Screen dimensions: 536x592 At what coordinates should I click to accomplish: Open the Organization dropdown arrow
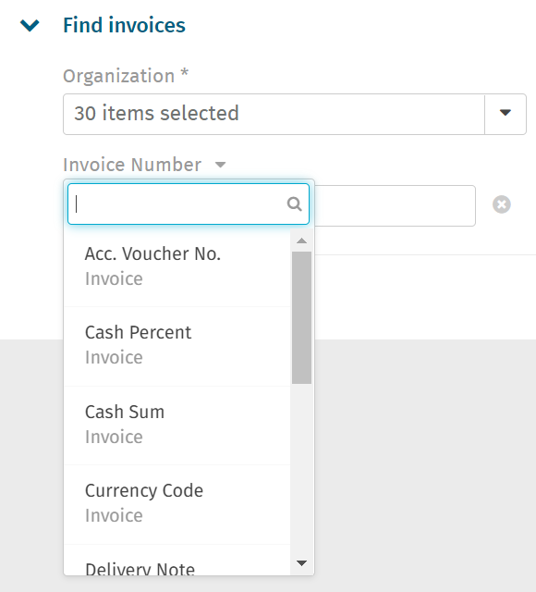coord(506,114)
